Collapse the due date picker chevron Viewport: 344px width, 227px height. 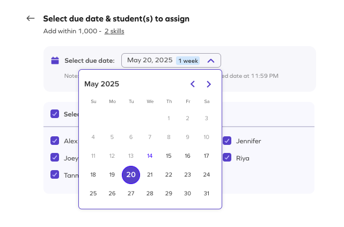click(211, 61)
